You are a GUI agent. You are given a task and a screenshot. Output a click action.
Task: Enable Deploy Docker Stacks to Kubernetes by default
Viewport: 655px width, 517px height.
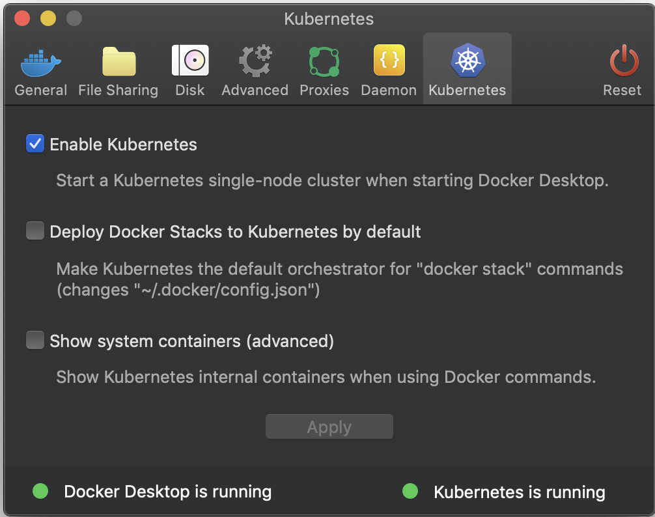pyautogui.click(x=35, y=231)
